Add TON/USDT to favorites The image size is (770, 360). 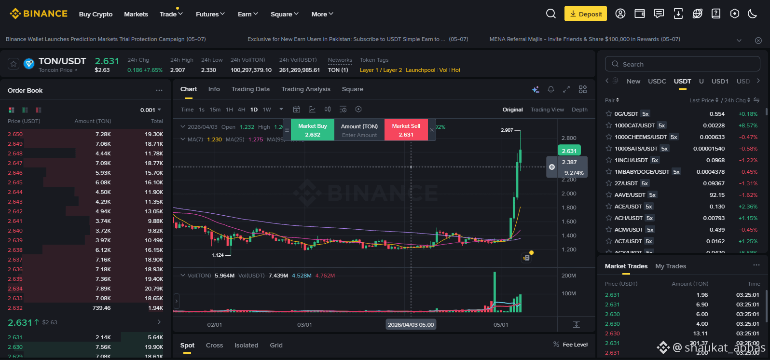point(14,64)
